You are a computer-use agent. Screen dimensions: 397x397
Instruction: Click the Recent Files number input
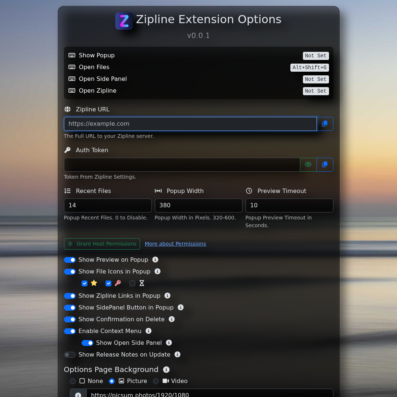tap(108, 205)
